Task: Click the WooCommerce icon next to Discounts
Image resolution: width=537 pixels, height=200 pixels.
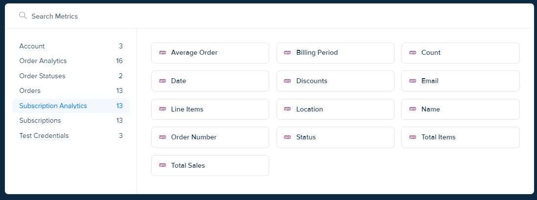Action: 287,81
